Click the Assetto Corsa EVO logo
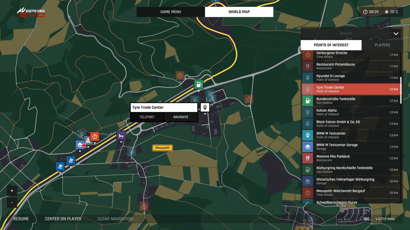 (x=31, y=12)
